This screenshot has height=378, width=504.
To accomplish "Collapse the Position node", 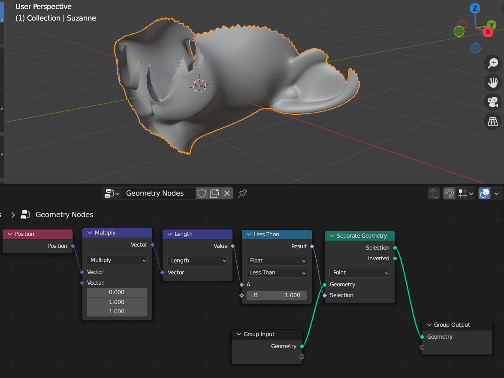I will pyautogui.click(x=10, y=234).
